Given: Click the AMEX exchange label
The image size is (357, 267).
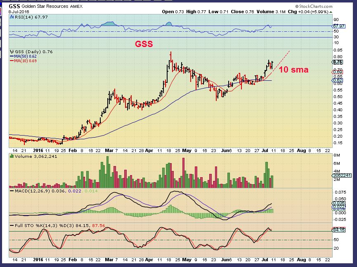Looking at the screenshot, I should coord(76,6).
